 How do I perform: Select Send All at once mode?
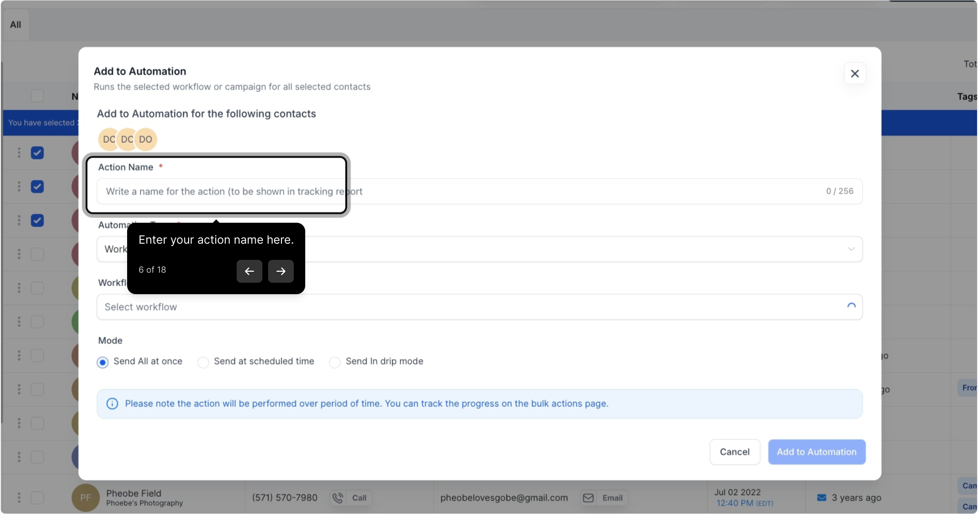[102, 362]
